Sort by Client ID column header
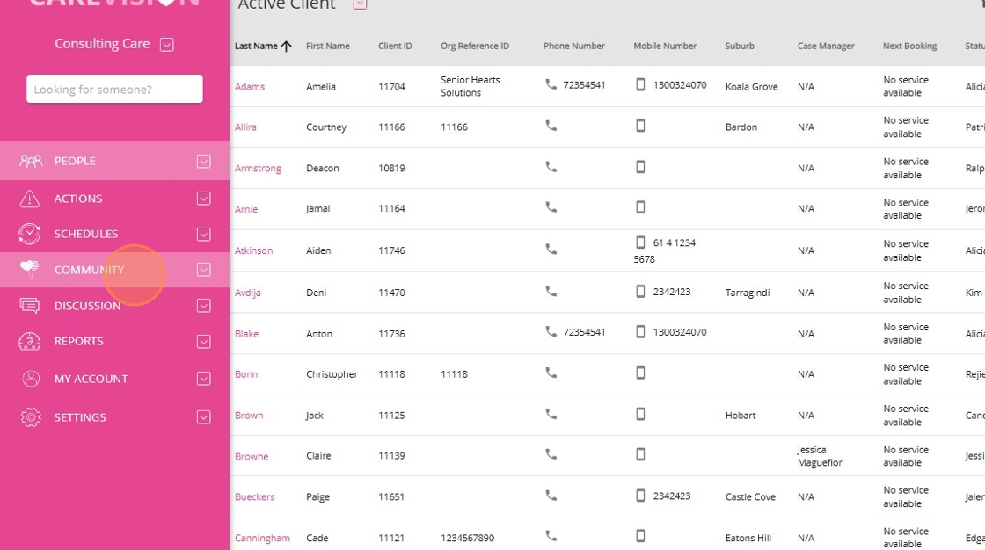Viewport: 985px width, 550px height. pos(395,46)
